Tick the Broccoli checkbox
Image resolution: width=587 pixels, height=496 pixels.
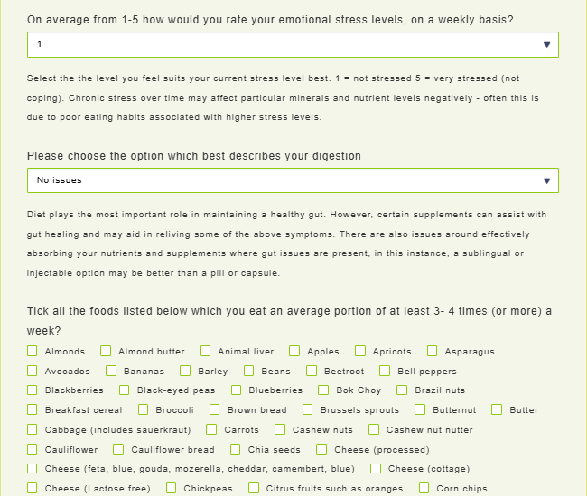144,409
